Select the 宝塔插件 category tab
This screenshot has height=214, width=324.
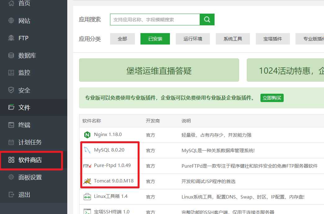tap(273, 39)
